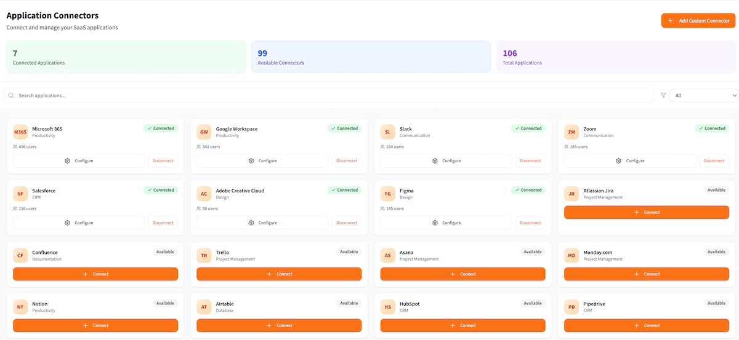Screen dimensions: 739x340
Task: Disconnect the Slack application
Action: pyautogui.click(x=530, y=161)
